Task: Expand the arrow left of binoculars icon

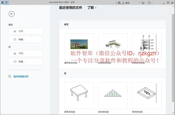Action: pos(116,3)
